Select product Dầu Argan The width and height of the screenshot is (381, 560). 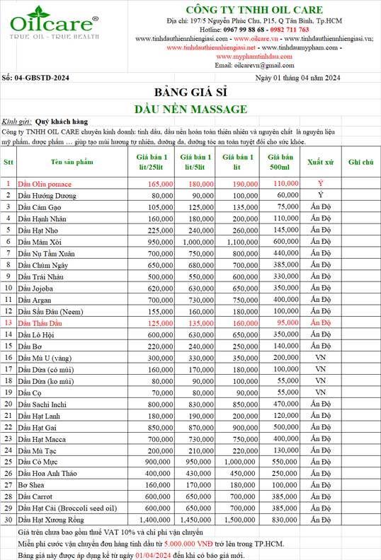tap(34, 300)
